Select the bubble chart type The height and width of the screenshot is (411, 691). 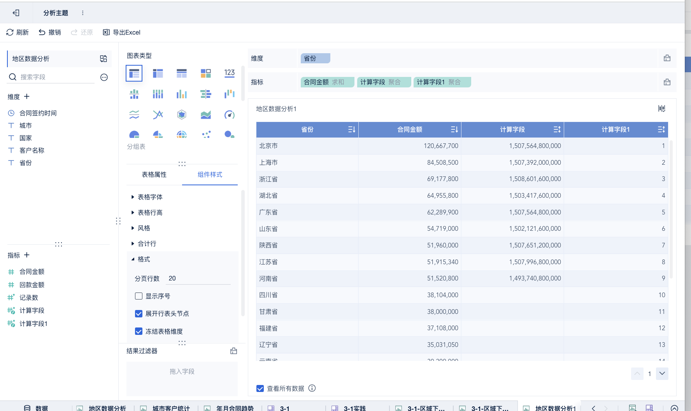pyautogui.click(x=230, y=134)
